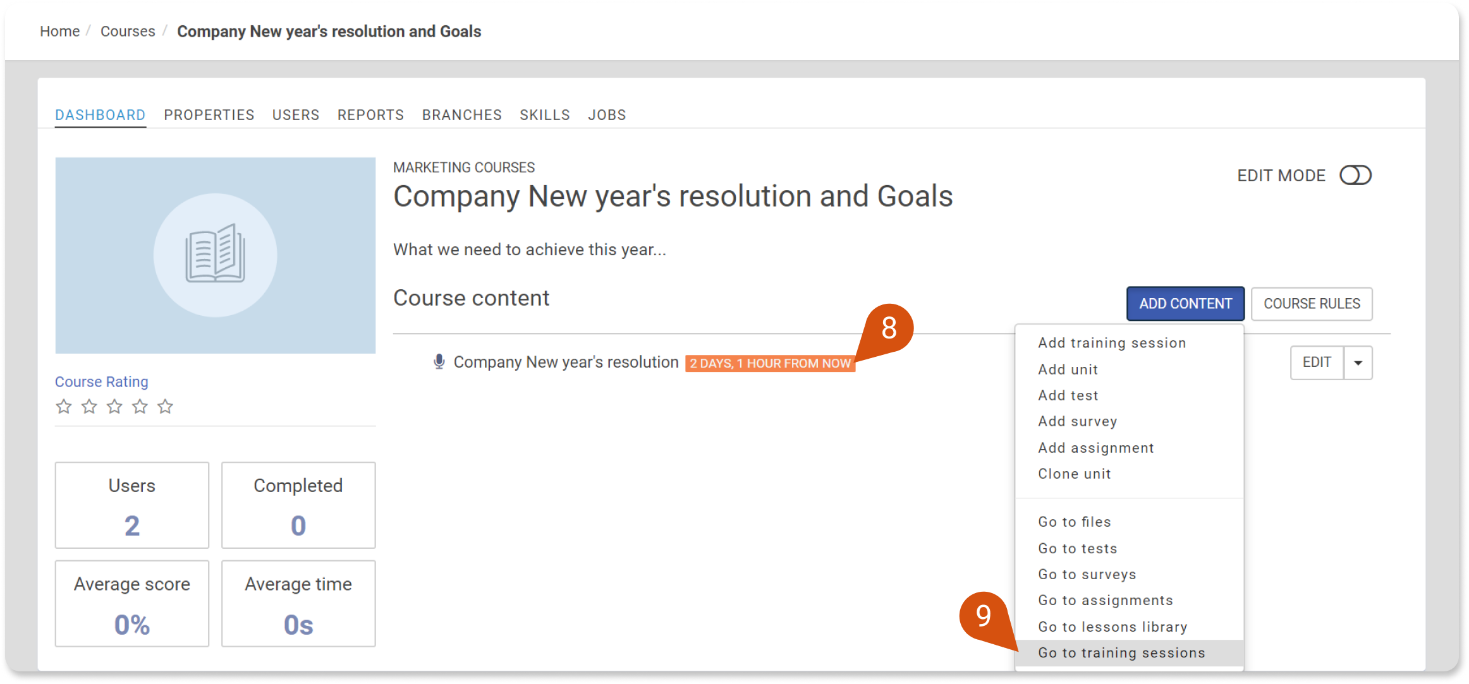Open the Users stat card

[x=132, y=505]
